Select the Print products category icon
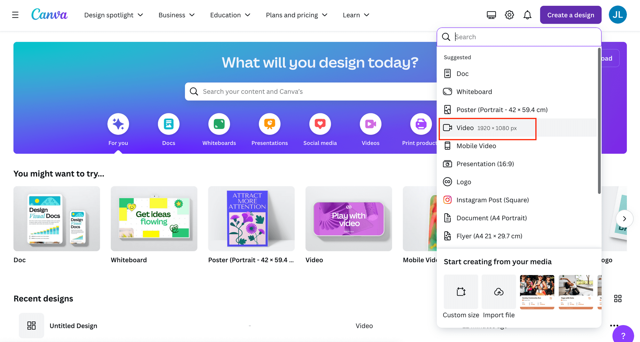Screen dimensions: 640x342 click(421, 124)
